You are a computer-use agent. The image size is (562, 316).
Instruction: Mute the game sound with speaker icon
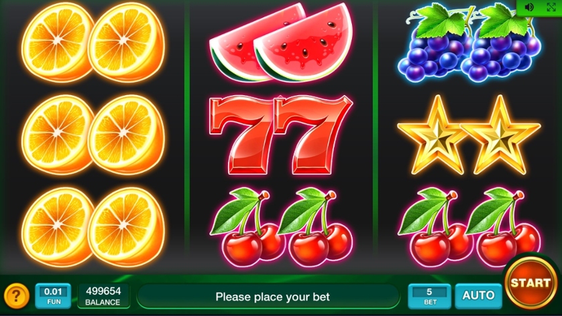[529, 7]
